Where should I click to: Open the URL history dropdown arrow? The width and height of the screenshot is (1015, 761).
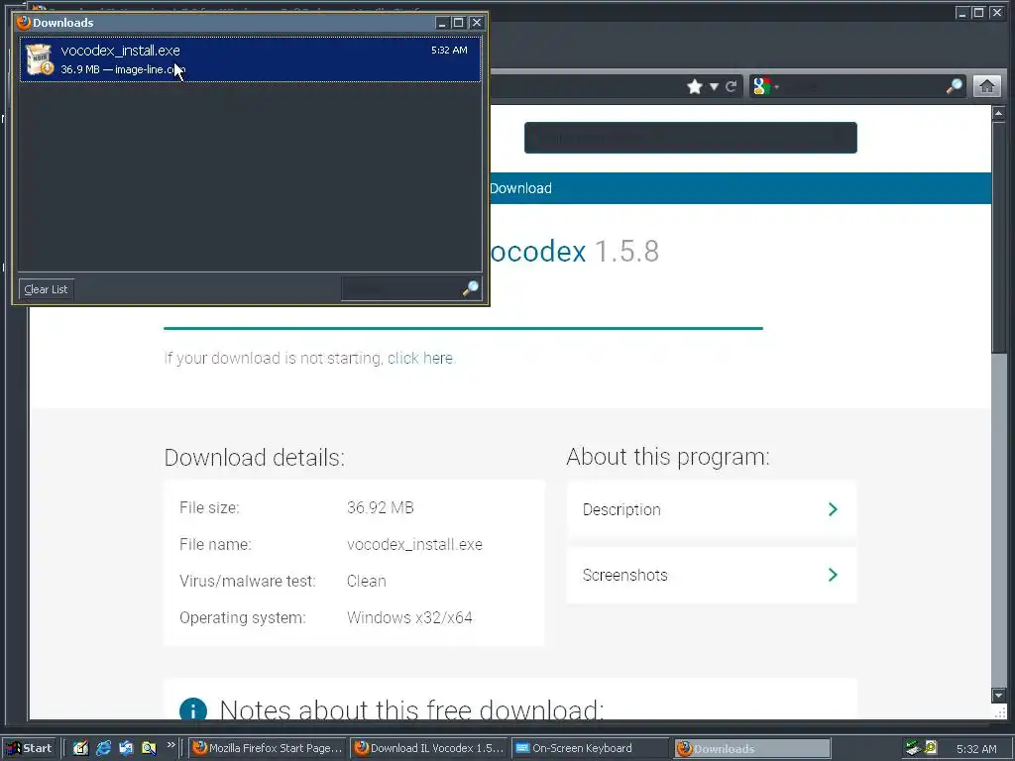714,87
